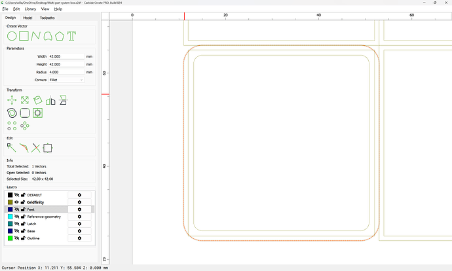Switch to the Toolpaths tab
This screenshot has width=452, height=271.
[47, 18]
